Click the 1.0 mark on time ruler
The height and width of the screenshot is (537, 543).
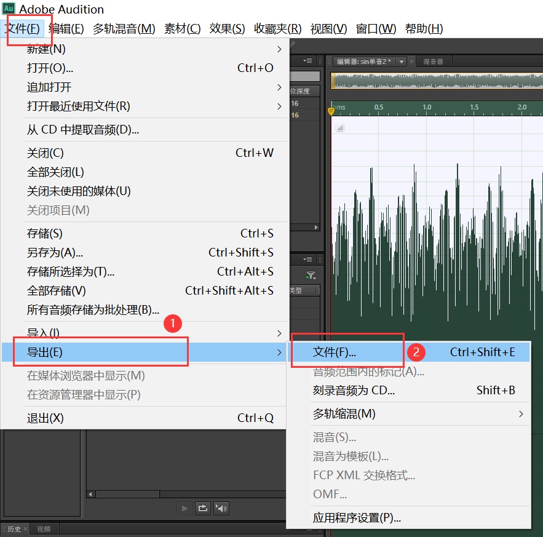(x=427, y=107)
